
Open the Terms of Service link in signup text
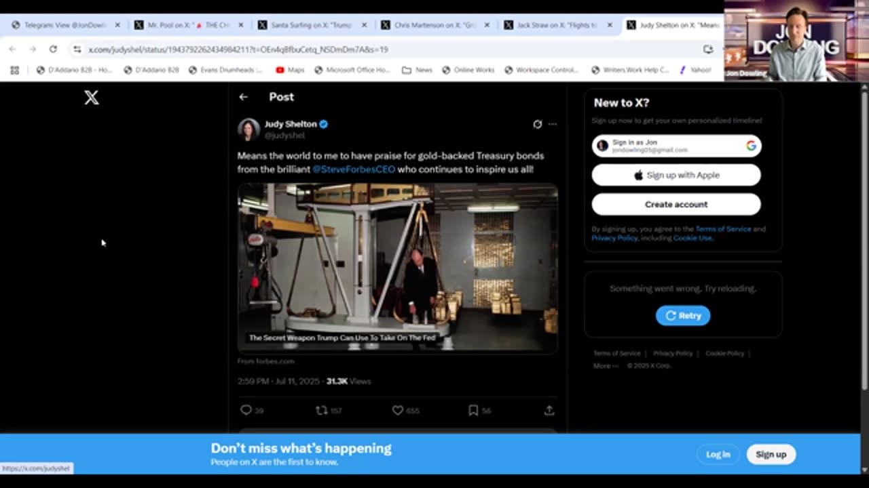723,229
